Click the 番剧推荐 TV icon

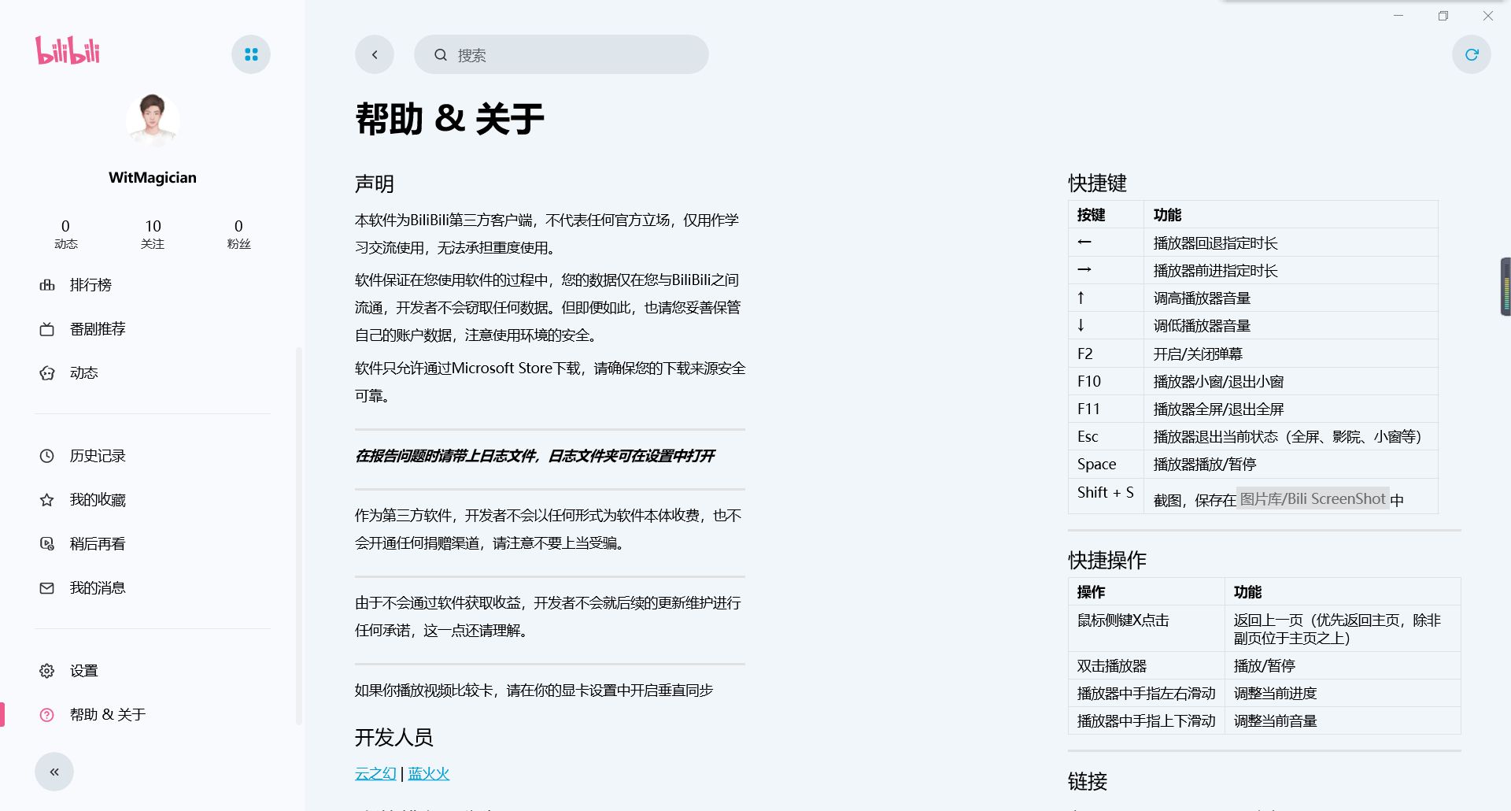tap(47, 329)
